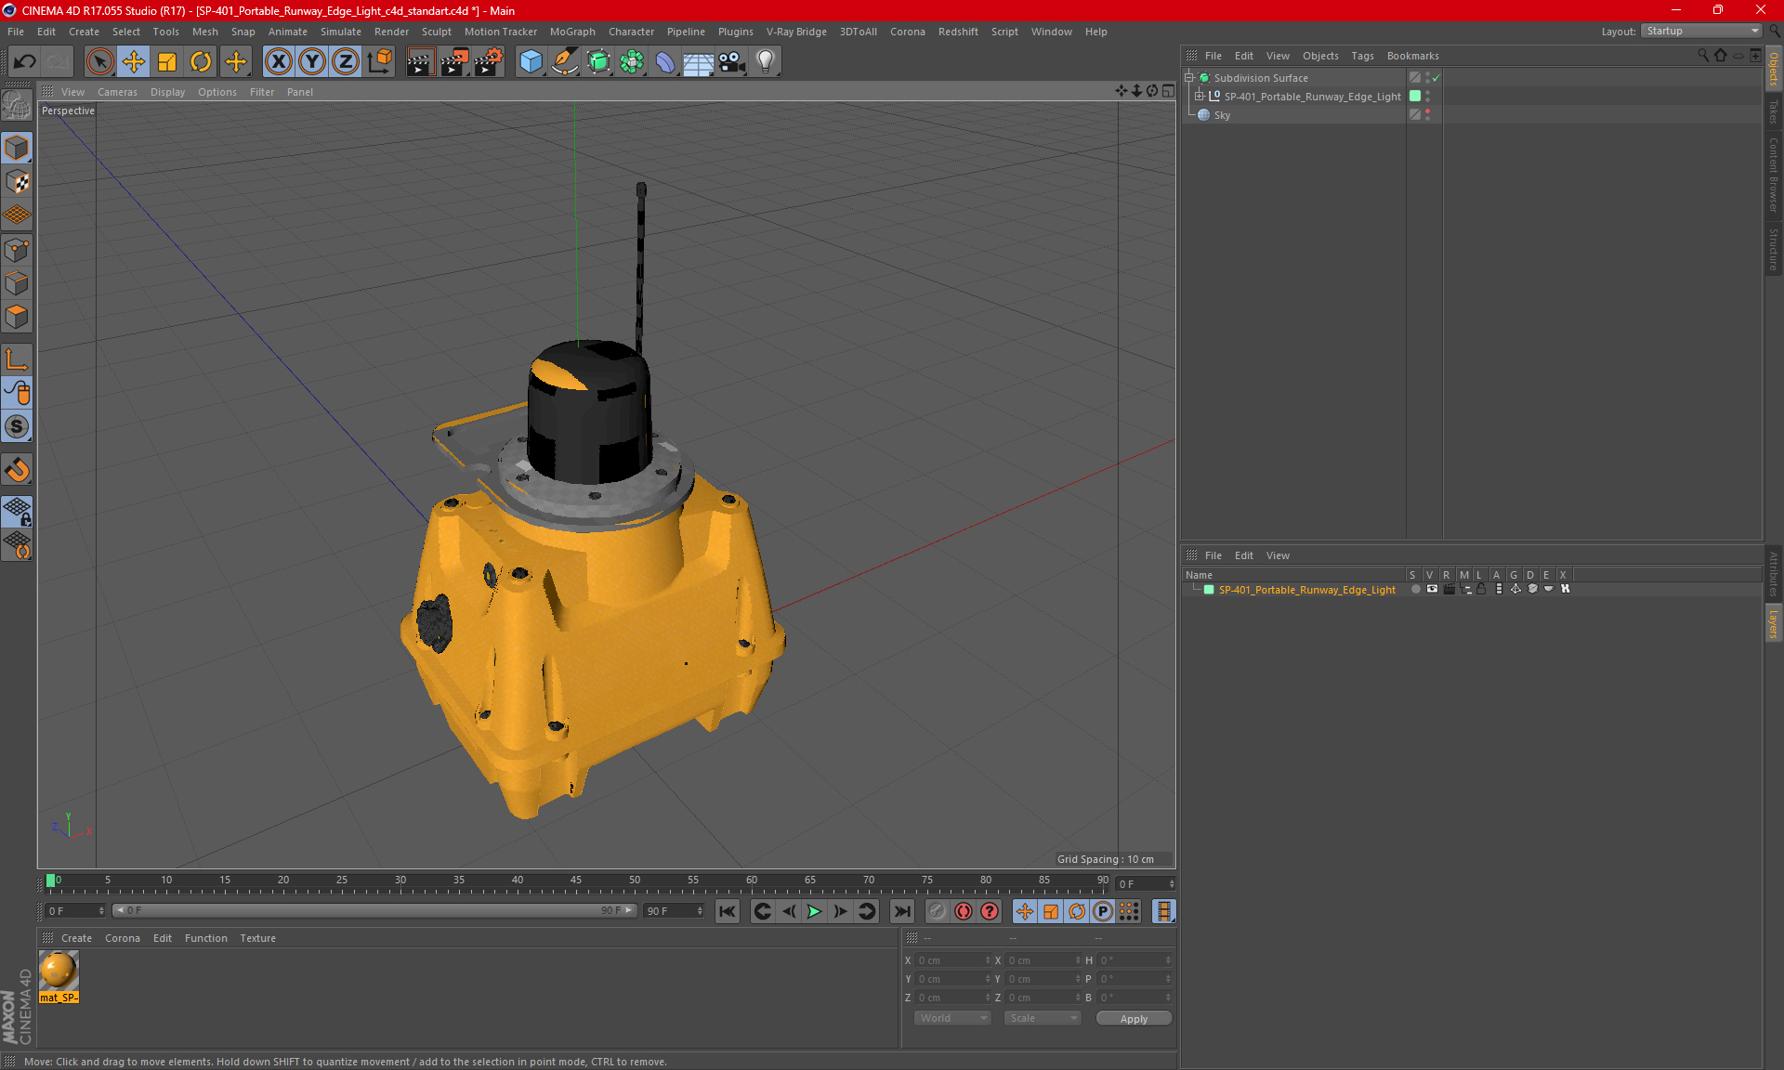Select the mat_SP material thumbnail
This screenshot has width=1784, height=1070.
pyautogui.click(x=59, y=971)
